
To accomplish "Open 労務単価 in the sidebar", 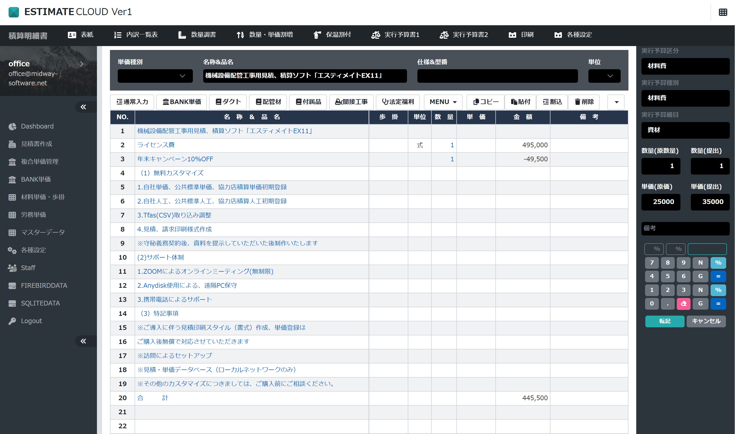I will click(x=27, y=215).
